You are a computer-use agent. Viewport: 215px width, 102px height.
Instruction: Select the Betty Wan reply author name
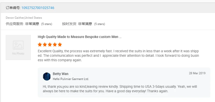61,74
